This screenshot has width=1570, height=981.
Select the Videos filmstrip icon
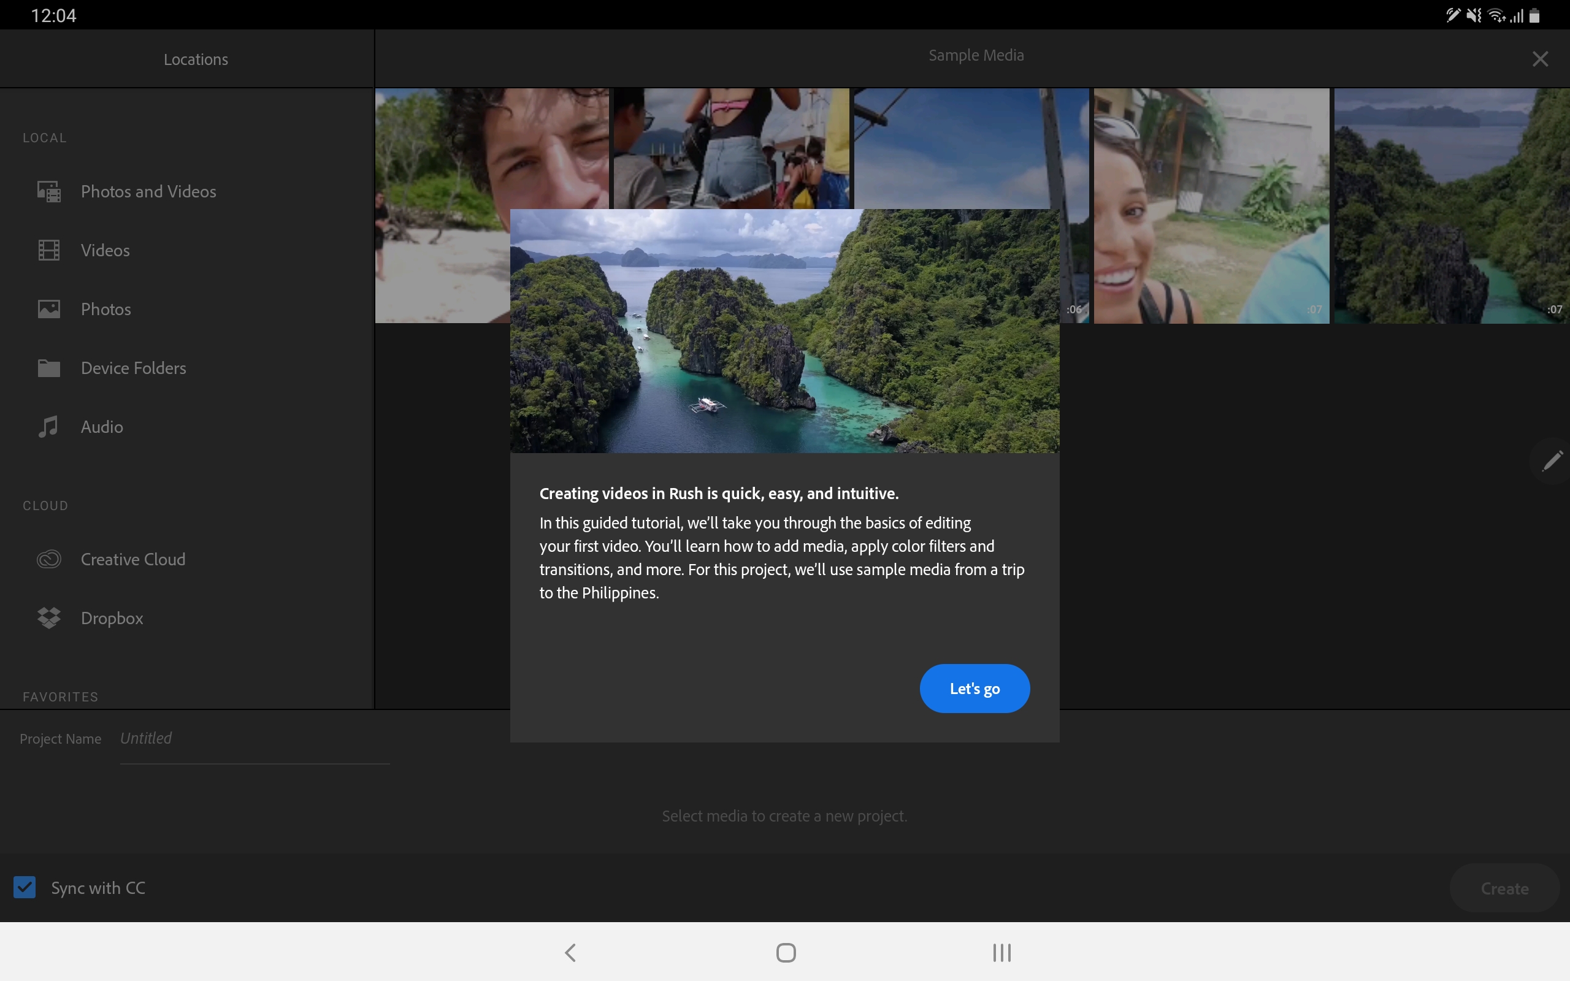point(48,250)
